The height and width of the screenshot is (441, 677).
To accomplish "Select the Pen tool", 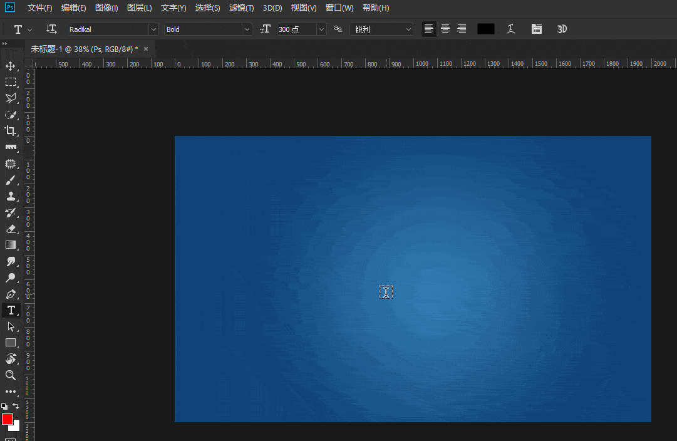I will (x=11, y=294).
